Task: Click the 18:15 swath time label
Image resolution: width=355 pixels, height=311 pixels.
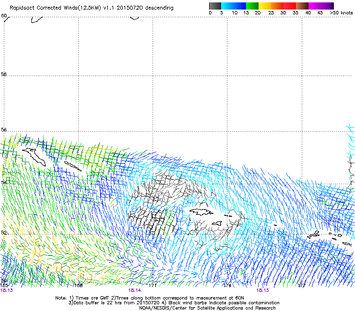Action: pyautogui.click(x=262, y=290)
